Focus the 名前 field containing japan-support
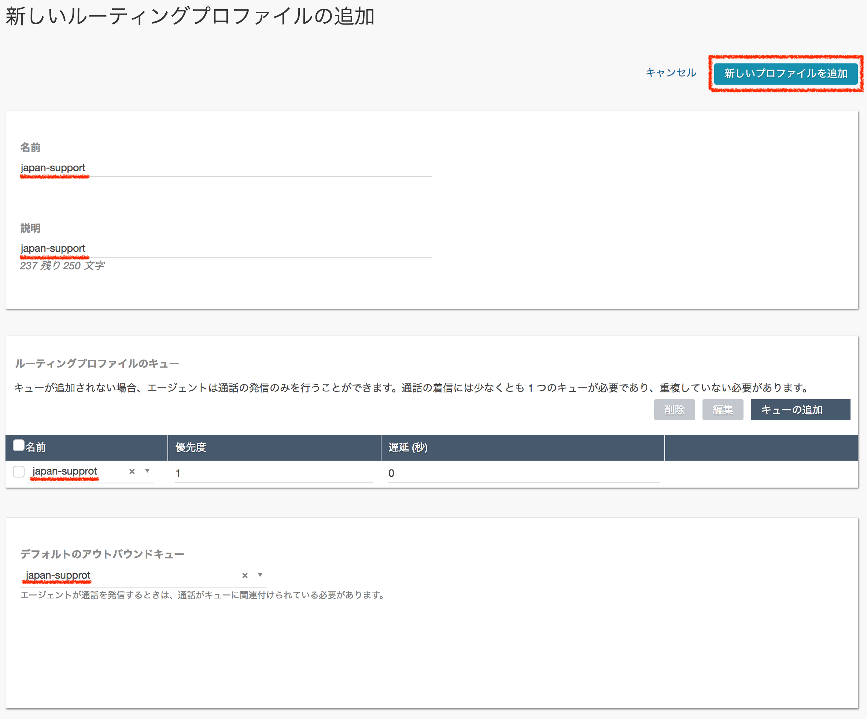This screenshot has height=719, width=867. tap(165, 168)
